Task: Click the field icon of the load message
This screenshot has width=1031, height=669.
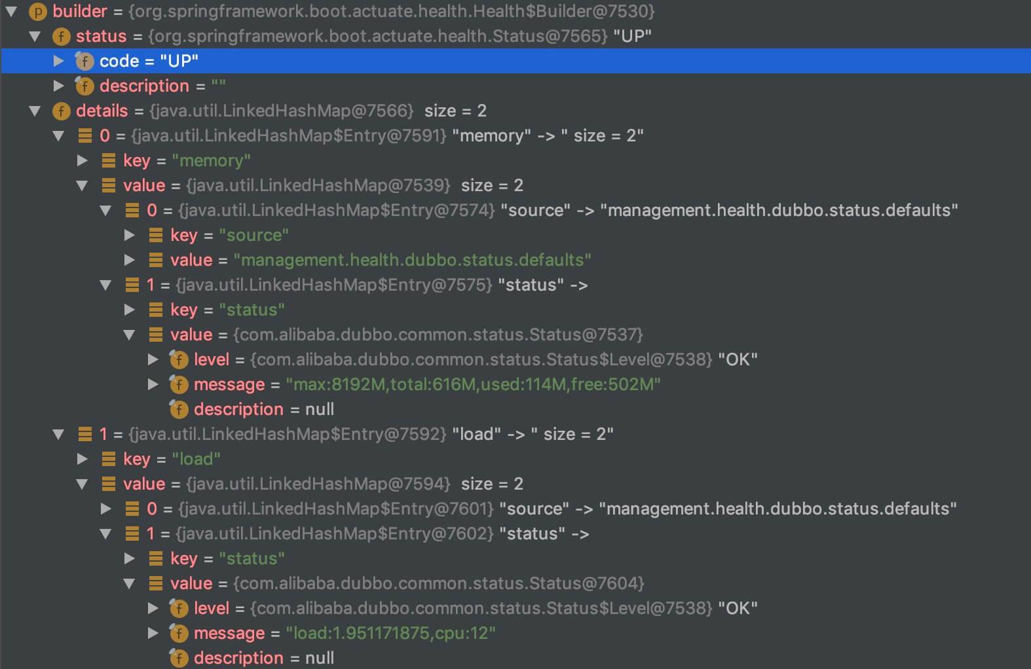Action: [x=179, y=633]
